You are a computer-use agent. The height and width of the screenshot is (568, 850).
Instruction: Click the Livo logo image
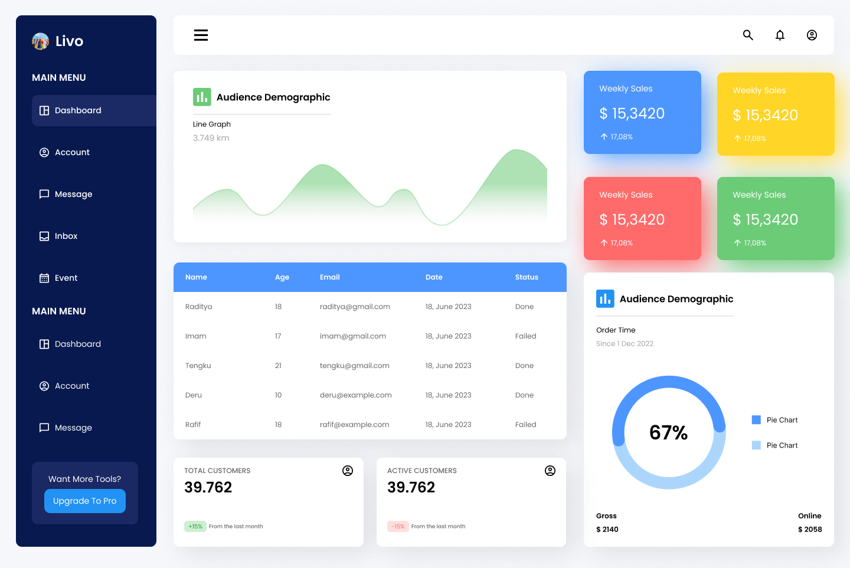click(x=40, y=41)
